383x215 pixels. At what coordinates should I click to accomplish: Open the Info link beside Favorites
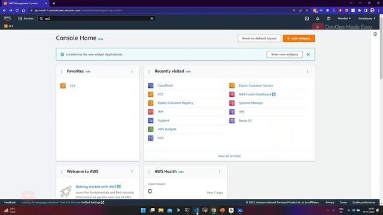pyautogui.click(x=88, y=72)
